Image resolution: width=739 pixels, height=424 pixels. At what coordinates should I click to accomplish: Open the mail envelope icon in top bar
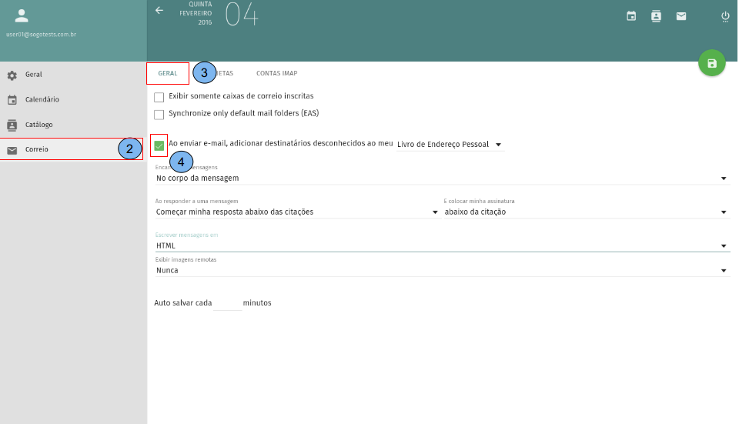point(681,15)
